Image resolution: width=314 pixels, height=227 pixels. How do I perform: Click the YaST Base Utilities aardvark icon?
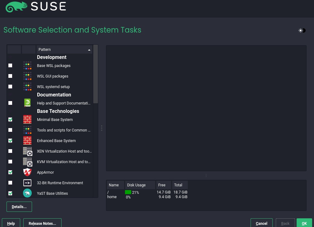click(27, 193)
